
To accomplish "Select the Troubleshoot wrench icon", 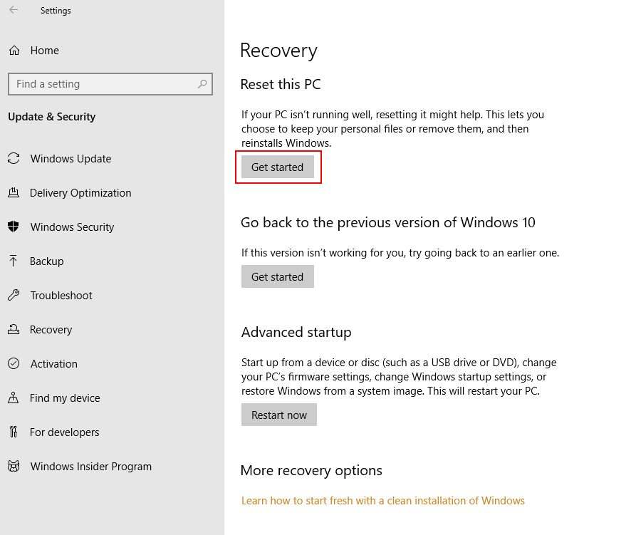I will 14,295.
